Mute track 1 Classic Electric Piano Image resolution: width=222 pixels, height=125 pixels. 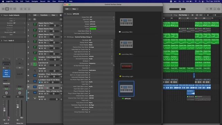coord(40,26)
